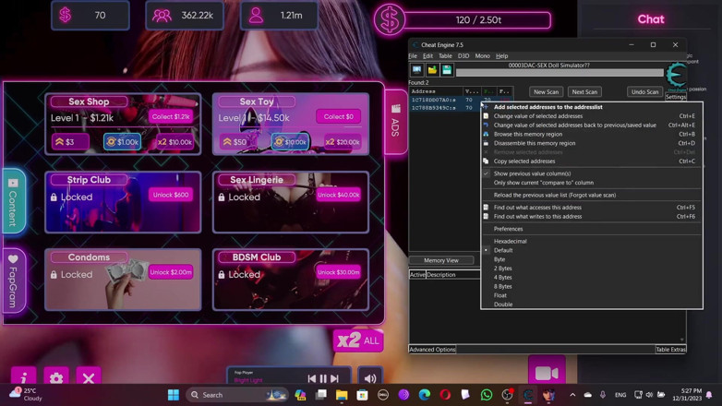Collect $1.21k from Sex Shop
722x406 pixels.
pyautogui.click(x=171, y=116)
